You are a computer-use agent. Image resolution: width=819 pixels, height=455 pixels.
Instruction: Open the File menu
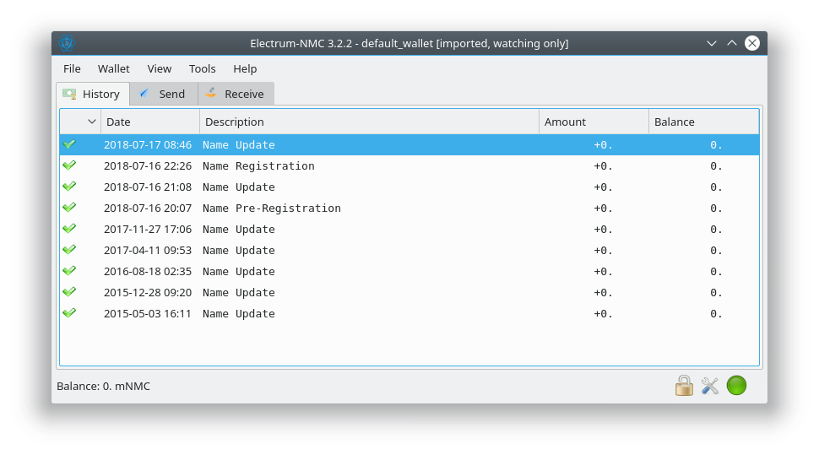(72, 69)
